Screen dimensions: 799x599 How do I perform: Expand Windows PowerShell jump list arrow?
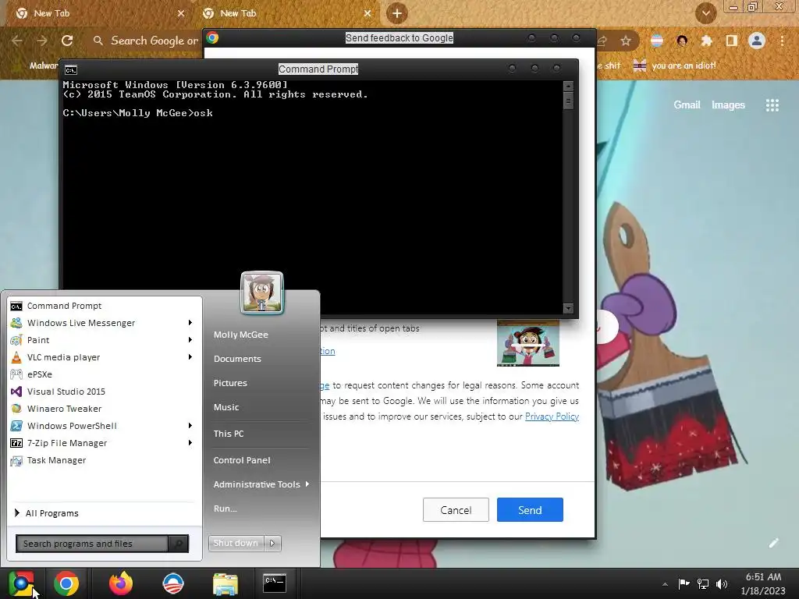click(x=190, y=425)
